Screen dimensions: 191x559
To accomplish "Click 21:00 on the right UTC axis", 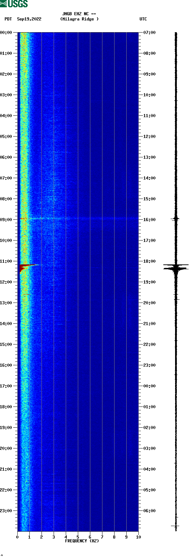I will point(149,324).
